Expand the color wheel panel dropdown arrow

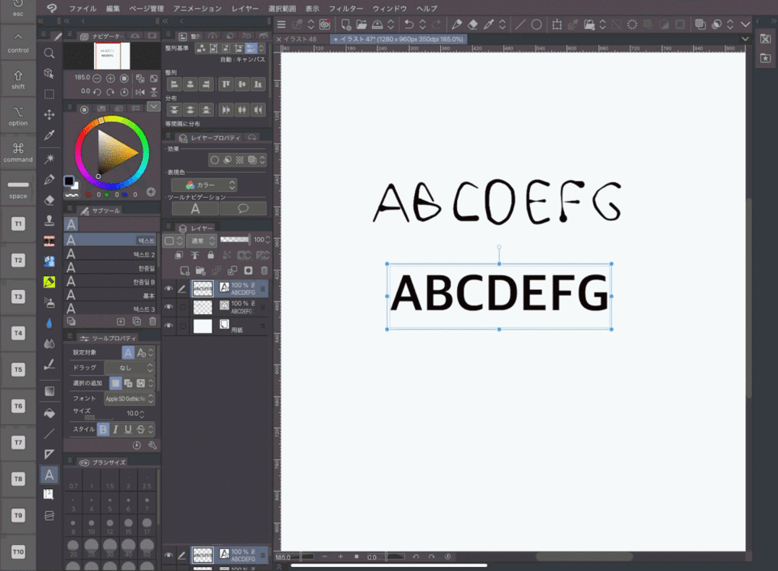point(153,107)
